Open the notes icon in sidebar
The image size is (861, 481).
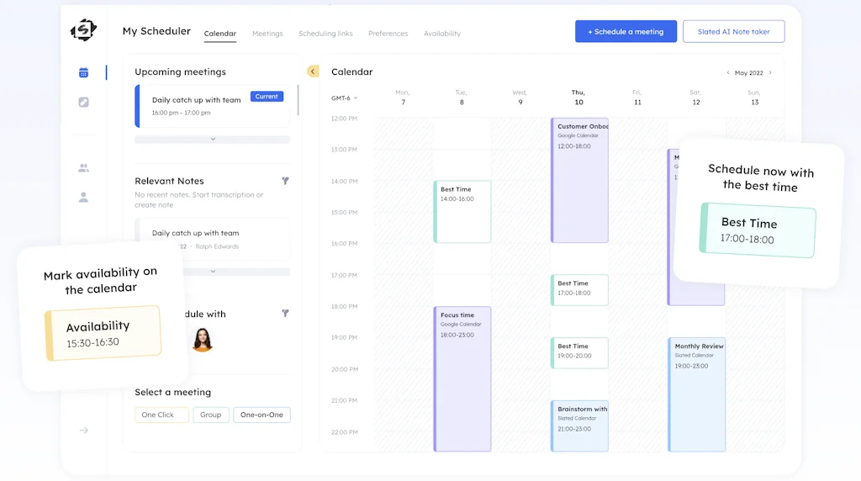pyautogui.click(x=83, y=102)
